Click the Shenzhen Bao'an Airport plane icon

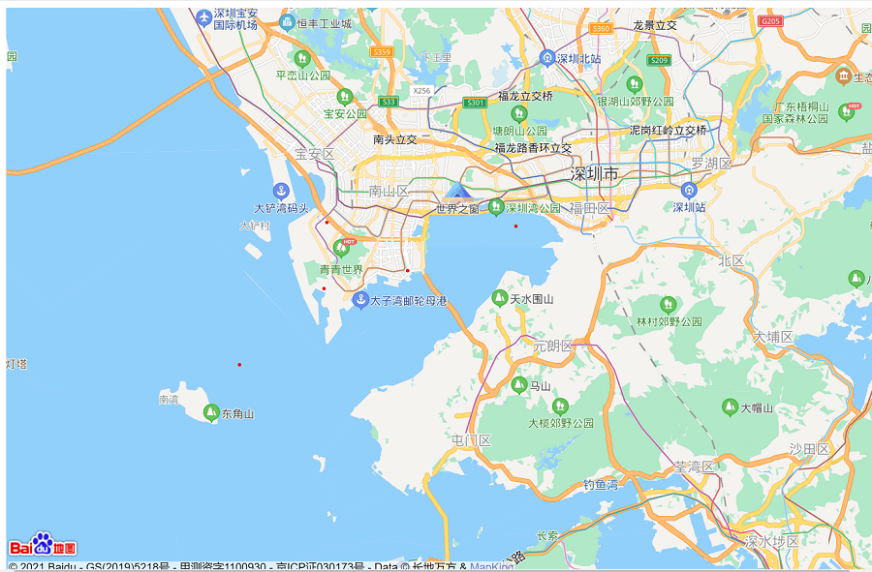coord(203,18)
